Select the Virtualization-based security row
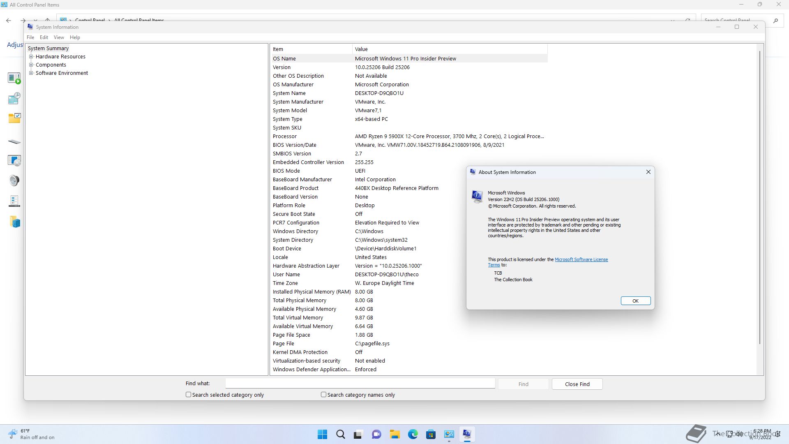The image size is (789, 444). tap(409, 361)
